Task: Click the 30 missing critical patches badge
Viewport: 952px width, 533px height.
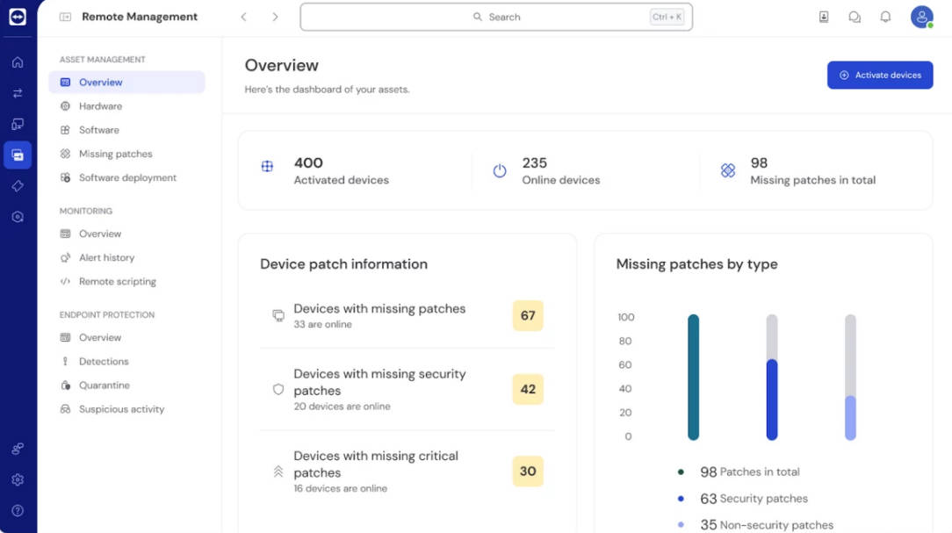Action: tap(528, 471)
